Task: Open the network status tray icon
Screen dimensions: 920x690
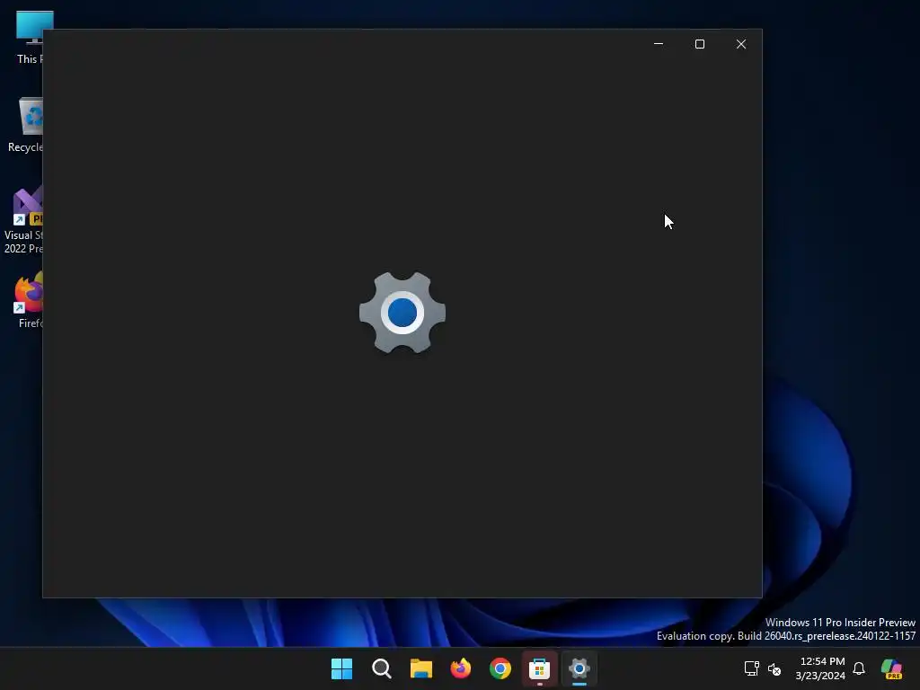Action: click(x=752, y=668)
